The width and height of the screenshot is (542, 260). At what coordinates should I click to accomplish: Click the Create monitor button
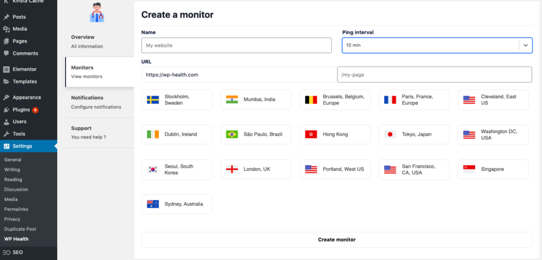coord(337,239)
